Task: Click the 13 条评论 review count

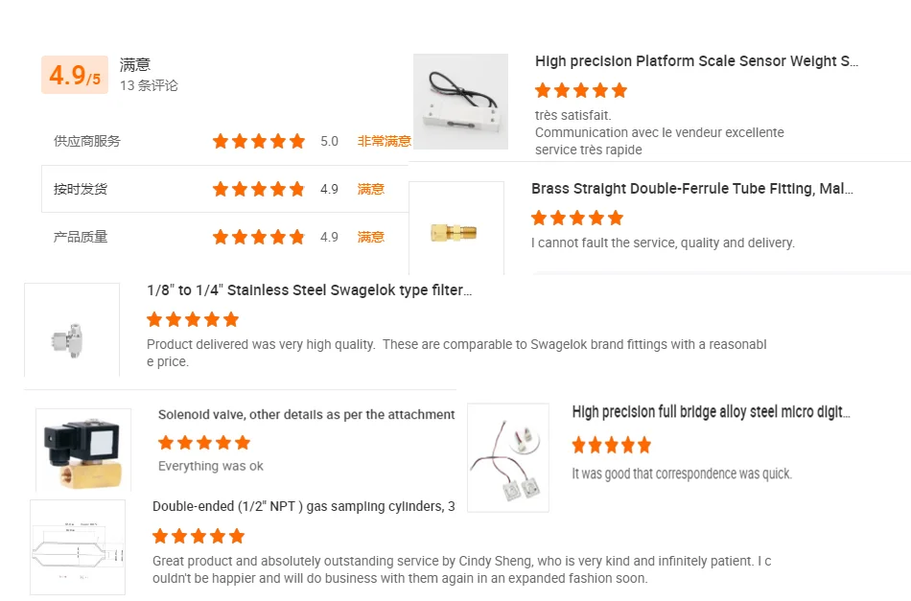Action: click(149, 85)
